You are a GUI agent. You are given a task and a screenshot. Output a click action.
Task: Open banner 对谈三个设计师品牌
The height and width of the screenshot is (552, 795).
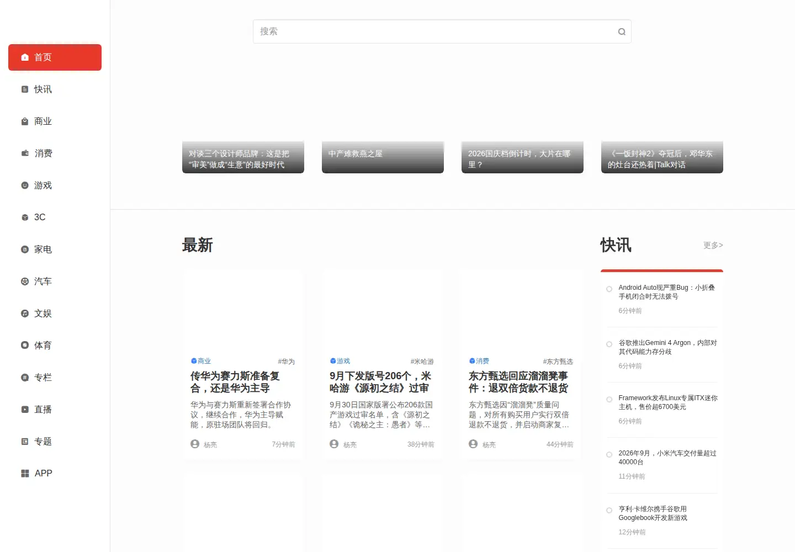point(243,157)
